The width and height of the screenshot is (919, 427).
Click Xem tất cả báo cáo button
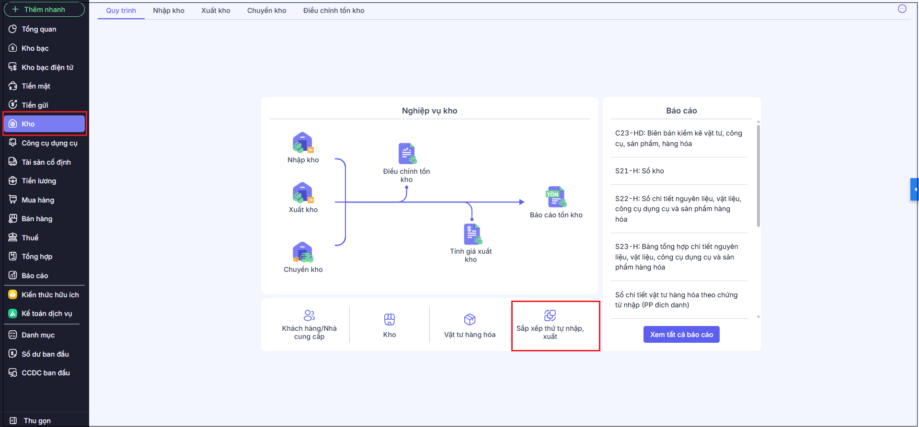point(681,335)
